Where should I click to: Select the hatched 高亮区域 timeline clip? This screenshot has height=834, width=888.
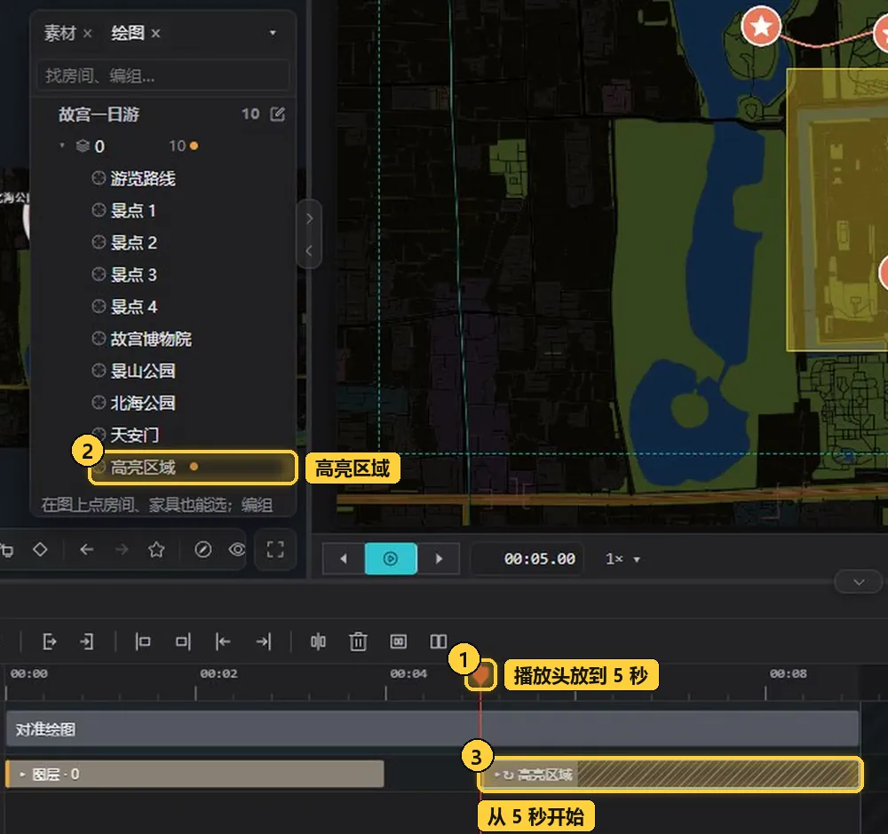pyautogui.click(x=670, y=774)
